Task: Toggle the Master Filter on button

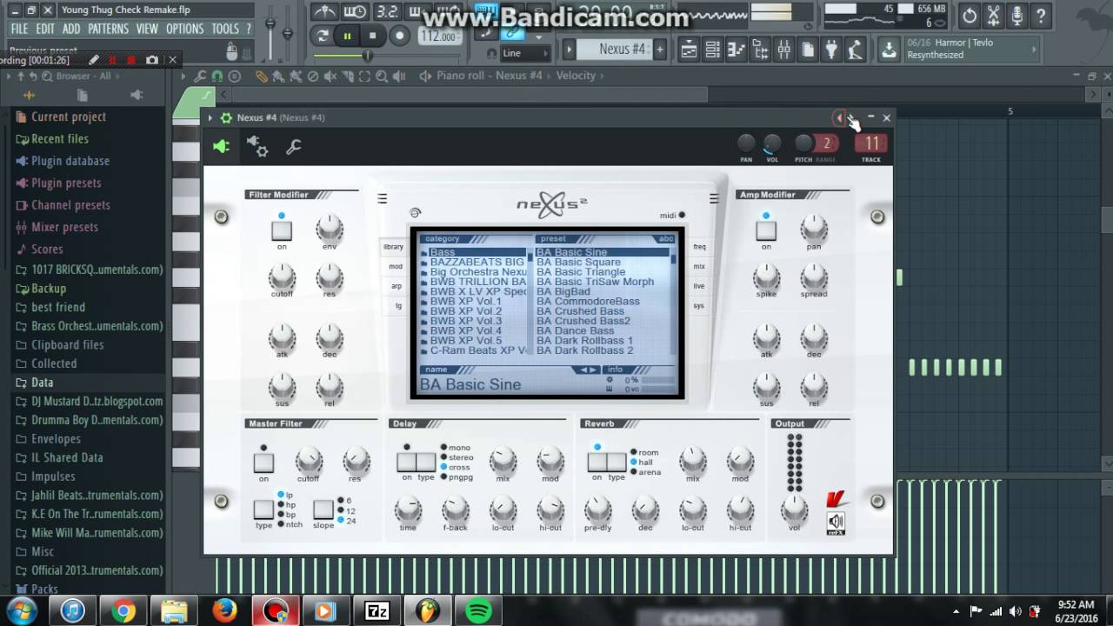Action: point(263,463)
